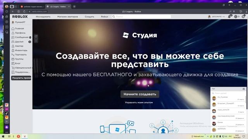Image resolution: width=248 pixels, height=139 pixels.
Task: Open Официальный store sidebar item
Action: coord(21,68)
